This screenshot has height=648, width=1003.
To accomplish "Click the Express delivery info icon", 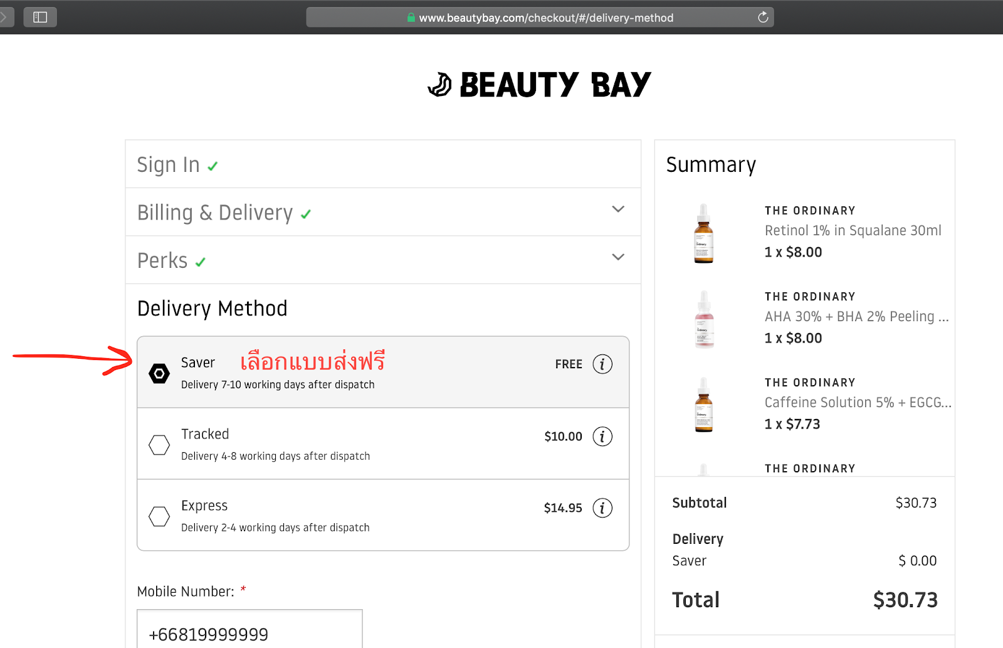I will [x=602, y=508].
